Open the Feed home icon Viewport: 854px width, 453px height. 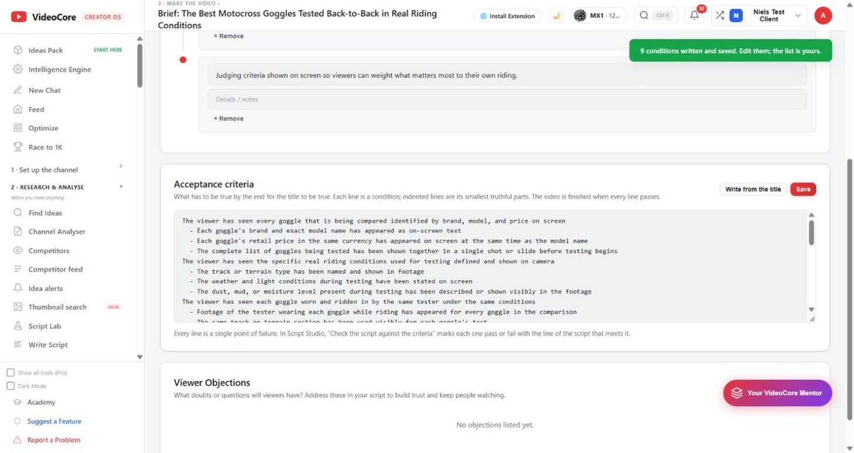[x=18, y=110]
